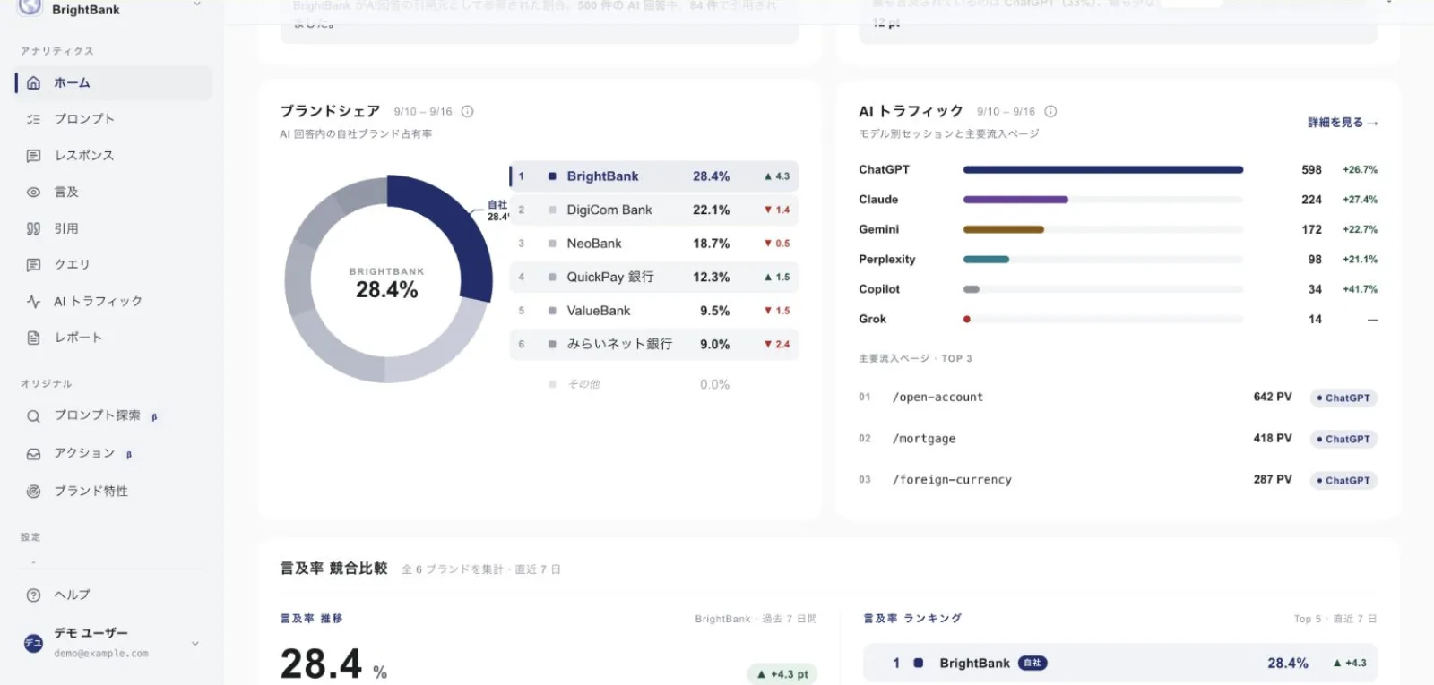This screenshot has height=685, width=1434.
Task: Click the ヘルプ question mark icon
Action: (33, 595)
